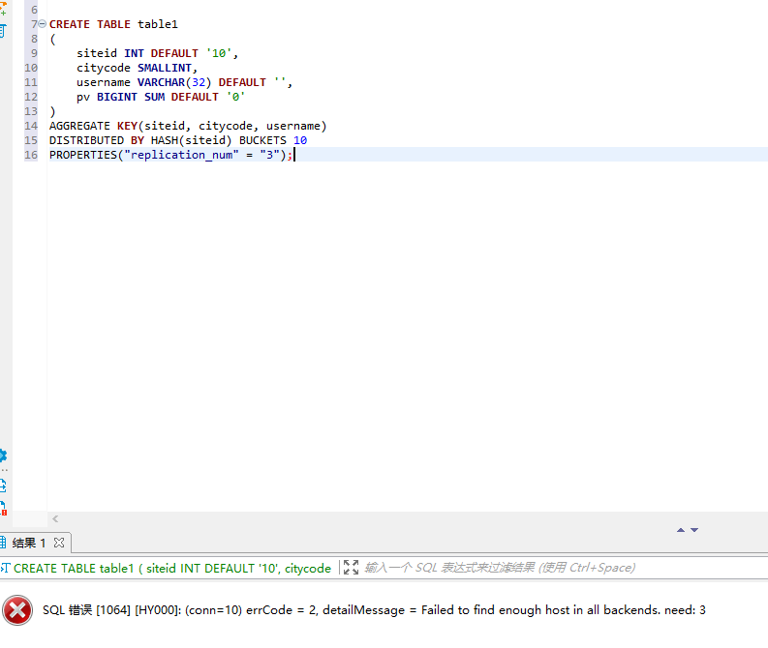
Task: Click the script icon with green plus
Action: coord(3,8)
